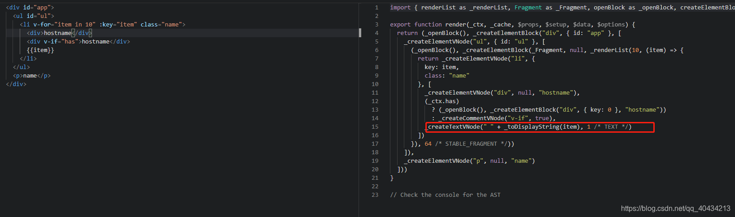Image resolution: width=735 pixels, height=217 pixels.
Task: Click line number 21 in output gutter
Action: tap(375, 178)
